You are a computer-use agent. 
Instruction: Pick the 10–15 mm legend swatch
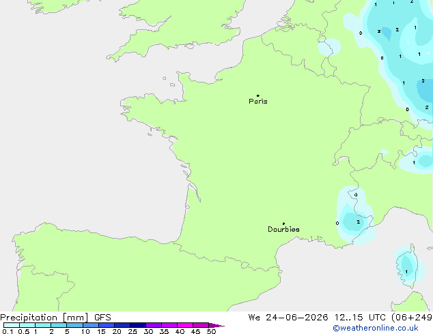tap(91, 325)
